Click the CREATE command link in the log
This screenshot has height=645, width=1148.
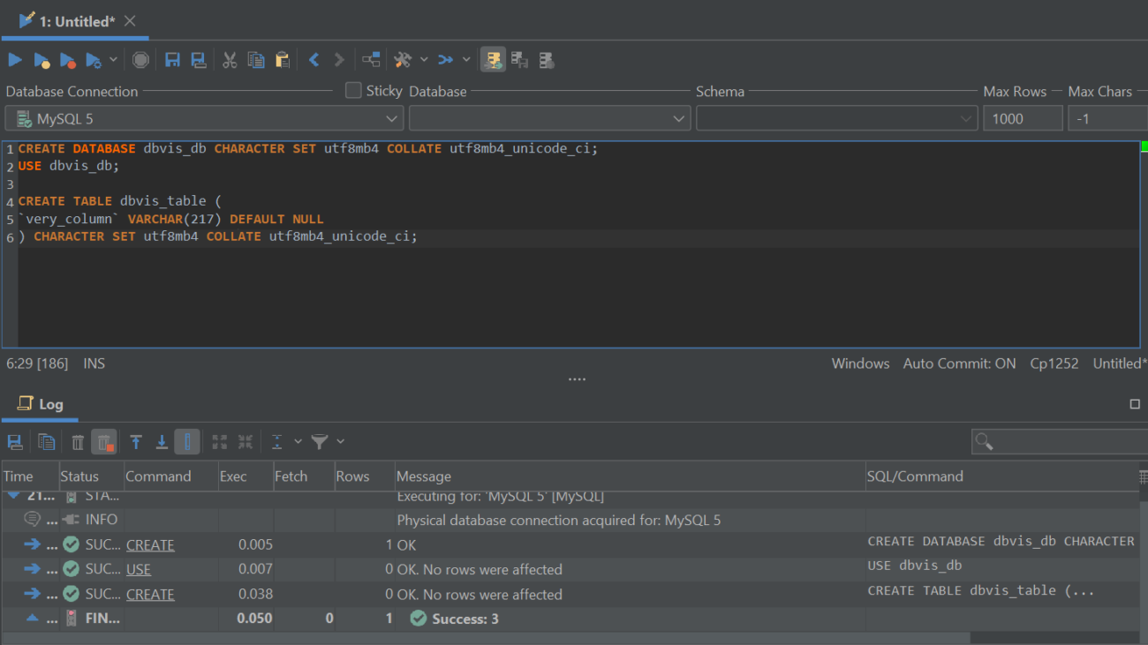click(x=150, y=544)
